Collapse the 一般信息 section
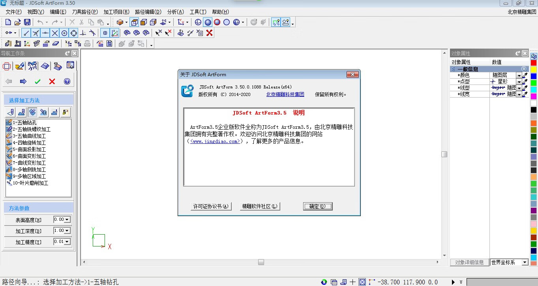This screenshot has height=286, width=538. 524,69
